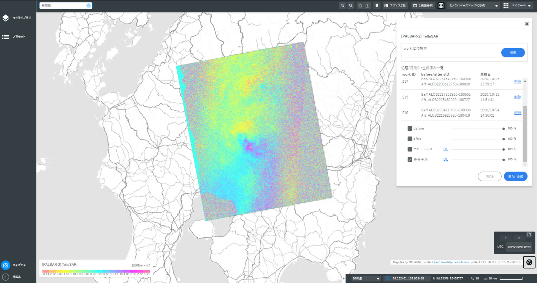Click the after opacity slider handle
Screen dimensions: 537x283
(x=503, y=139)
